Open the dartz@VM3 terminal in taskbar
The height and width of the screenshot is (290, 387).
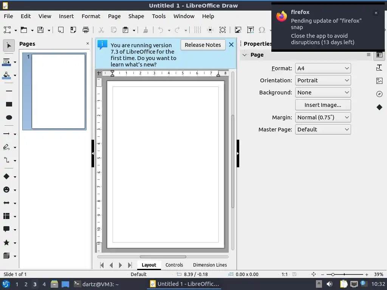[97, 284]
